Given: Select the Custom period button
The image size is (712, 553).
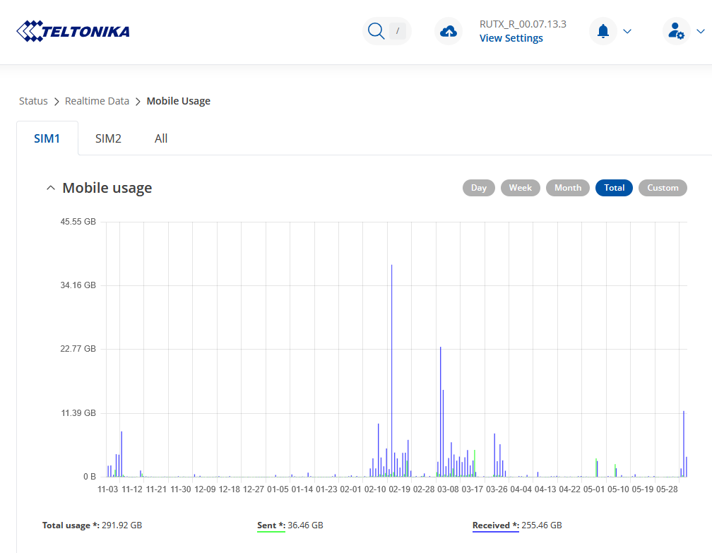Looking at the screenshot, I should pyautogui.click(x=663, y=188).
